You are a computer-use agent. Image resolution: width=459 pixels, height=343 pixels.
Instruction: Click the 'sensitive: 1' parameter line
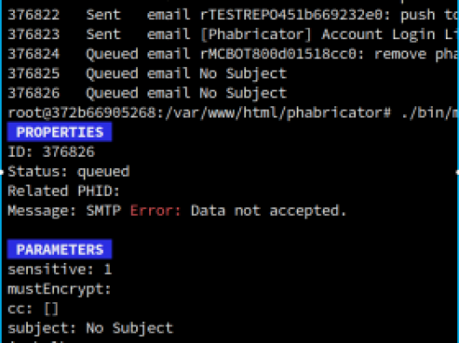pos(59,269)
